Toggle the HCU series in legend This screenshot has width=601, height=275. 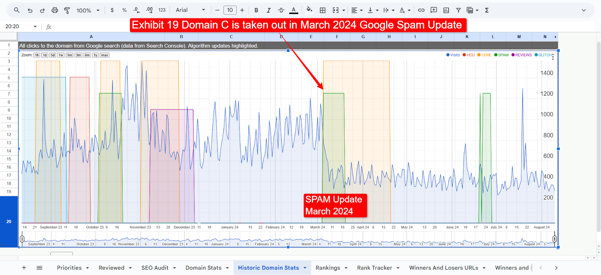468,55
